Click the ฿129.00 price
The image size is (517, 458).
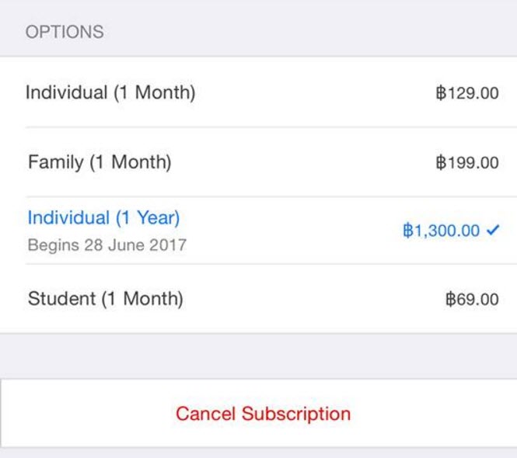tap(466, 94)
